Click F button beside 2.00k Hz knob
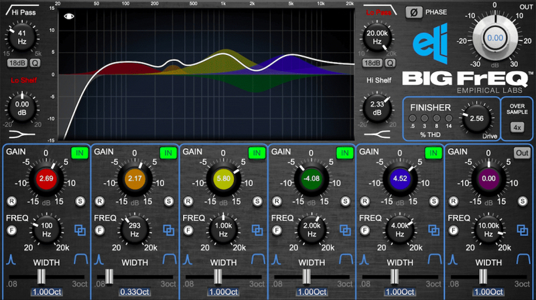Image resolution: width=536 pixels, height=300 pixels. tap(277, 230)
